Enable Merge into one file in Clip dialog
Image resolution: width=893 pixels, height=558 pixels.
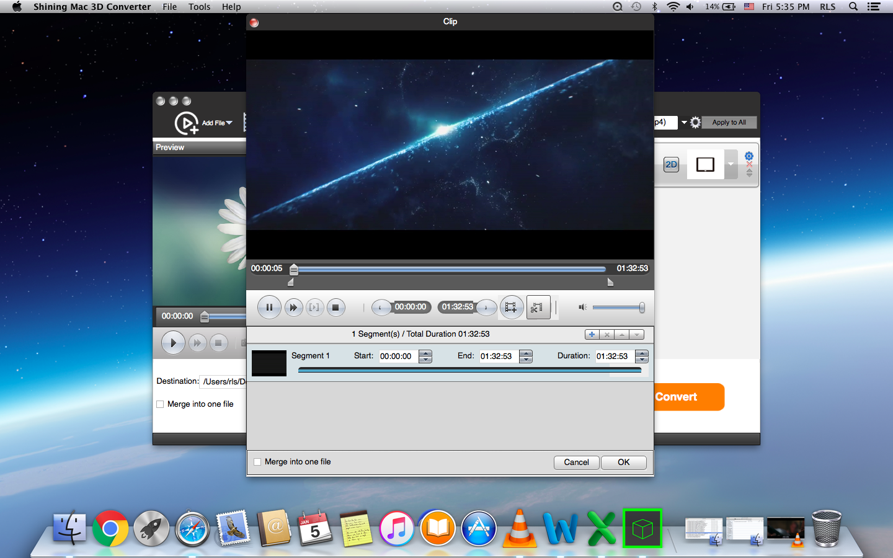tap(257, 462)
